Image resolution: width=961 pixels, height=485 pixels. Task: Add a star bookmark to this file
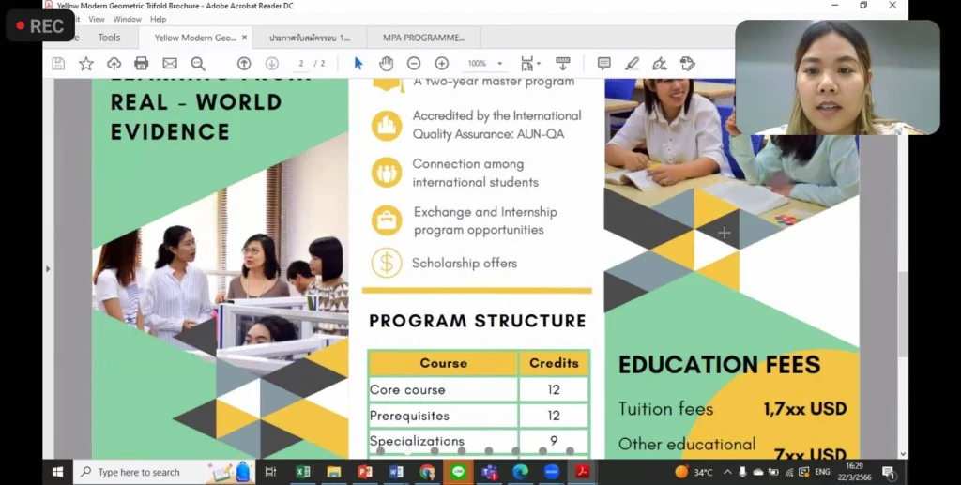click(x=86, y=64)
